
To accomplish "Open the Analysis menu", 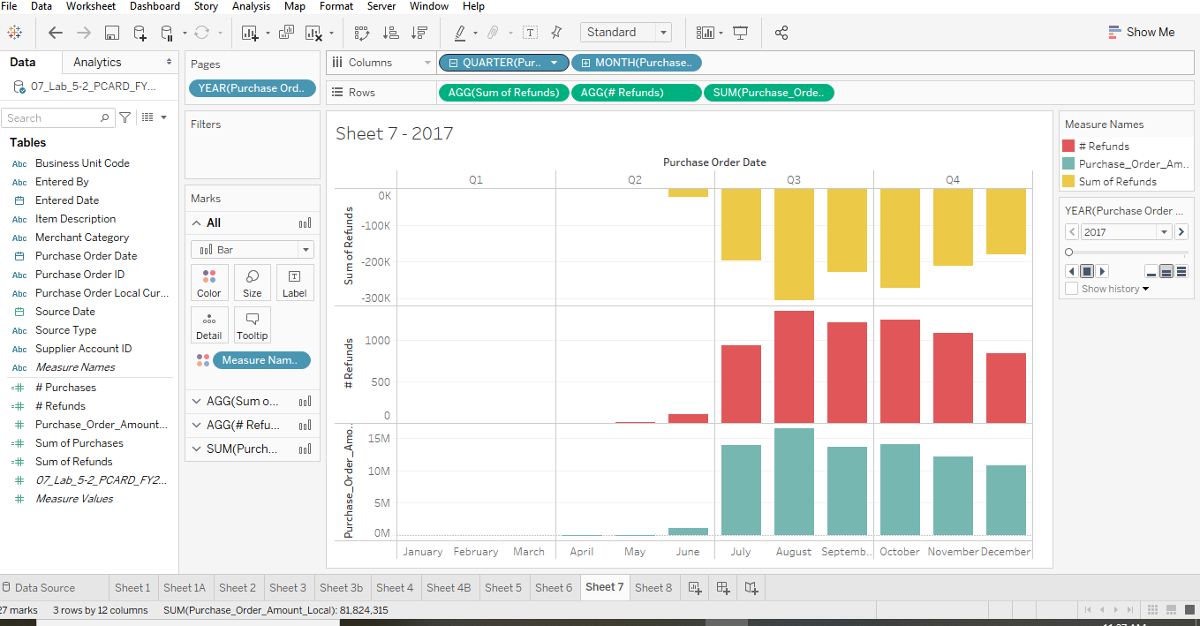I will [251, 6].
